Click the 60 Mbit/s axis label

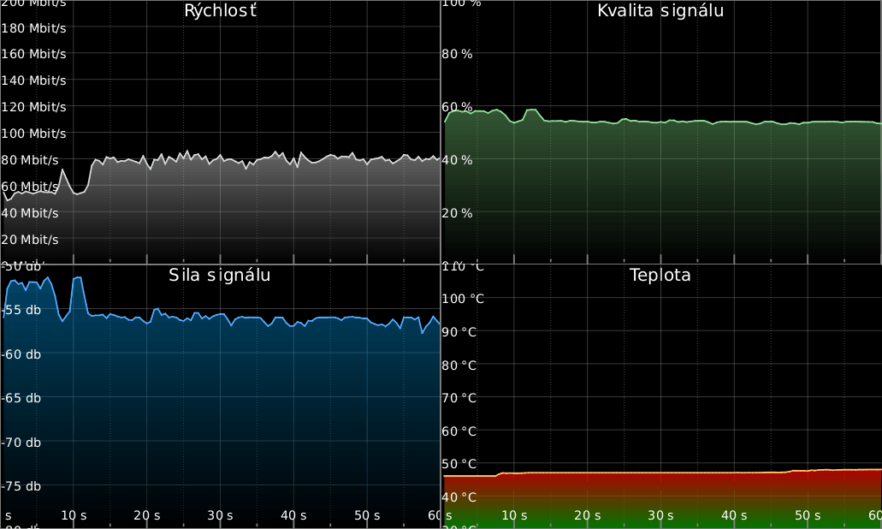coord(30,187)
